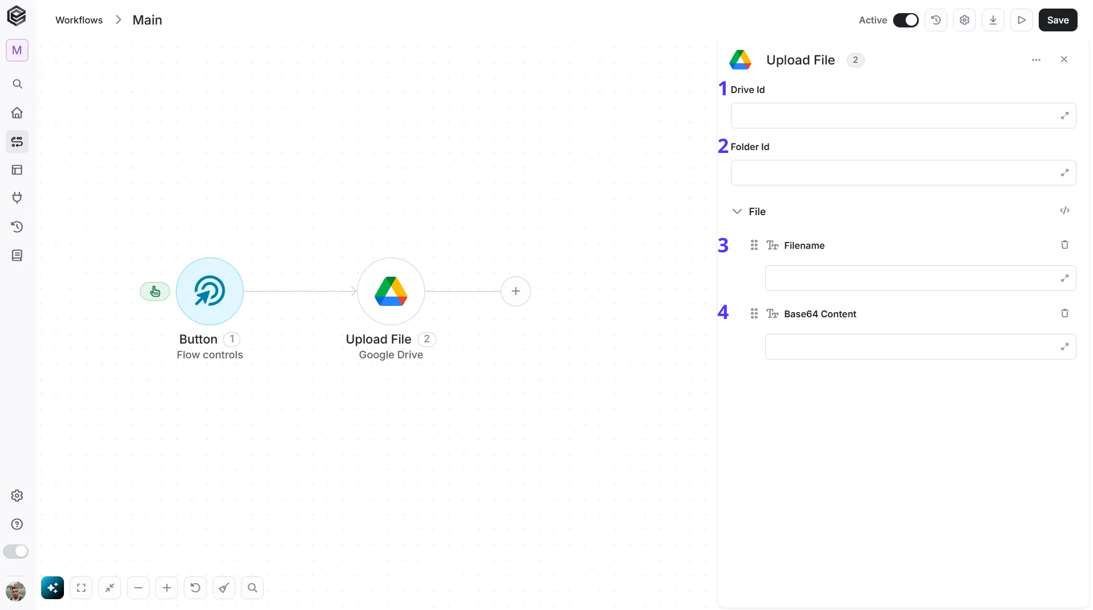Open the sidebar settings gear
The image size is (1093, 610).
coord(17,496)
